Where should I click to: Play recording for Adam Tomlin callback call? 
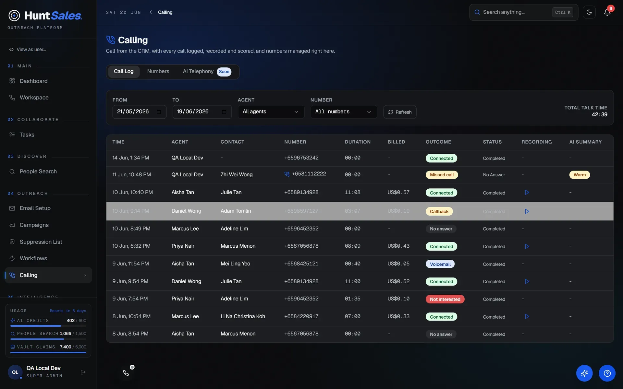coord(527,211)
